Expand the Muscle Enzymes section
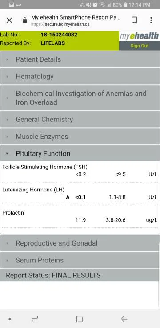The image size is (160, 328). pos(80,137)
